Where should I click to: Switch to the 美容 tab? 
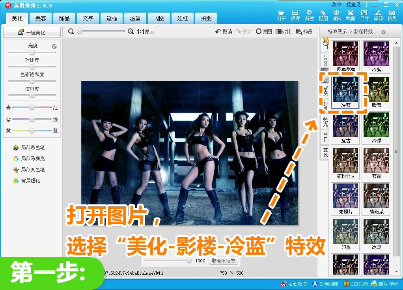point(41,19)
